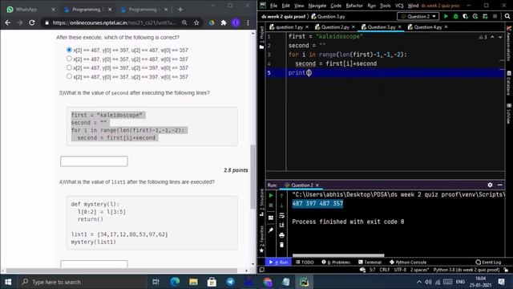Go back in the browser
The image size is (513, 289).
point(8,22)
